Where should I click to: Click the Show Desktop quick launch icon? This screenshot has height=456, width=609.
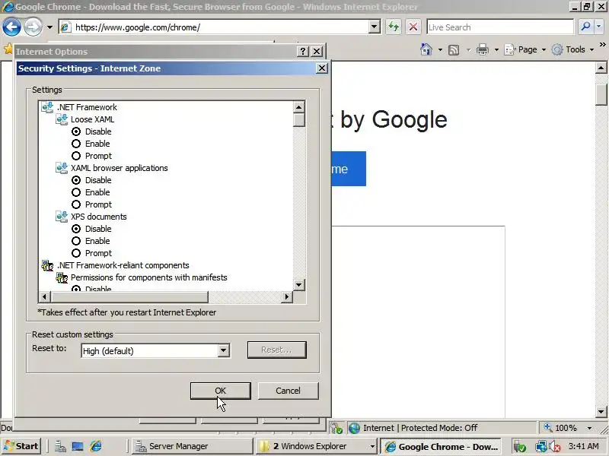click(78, 446)
